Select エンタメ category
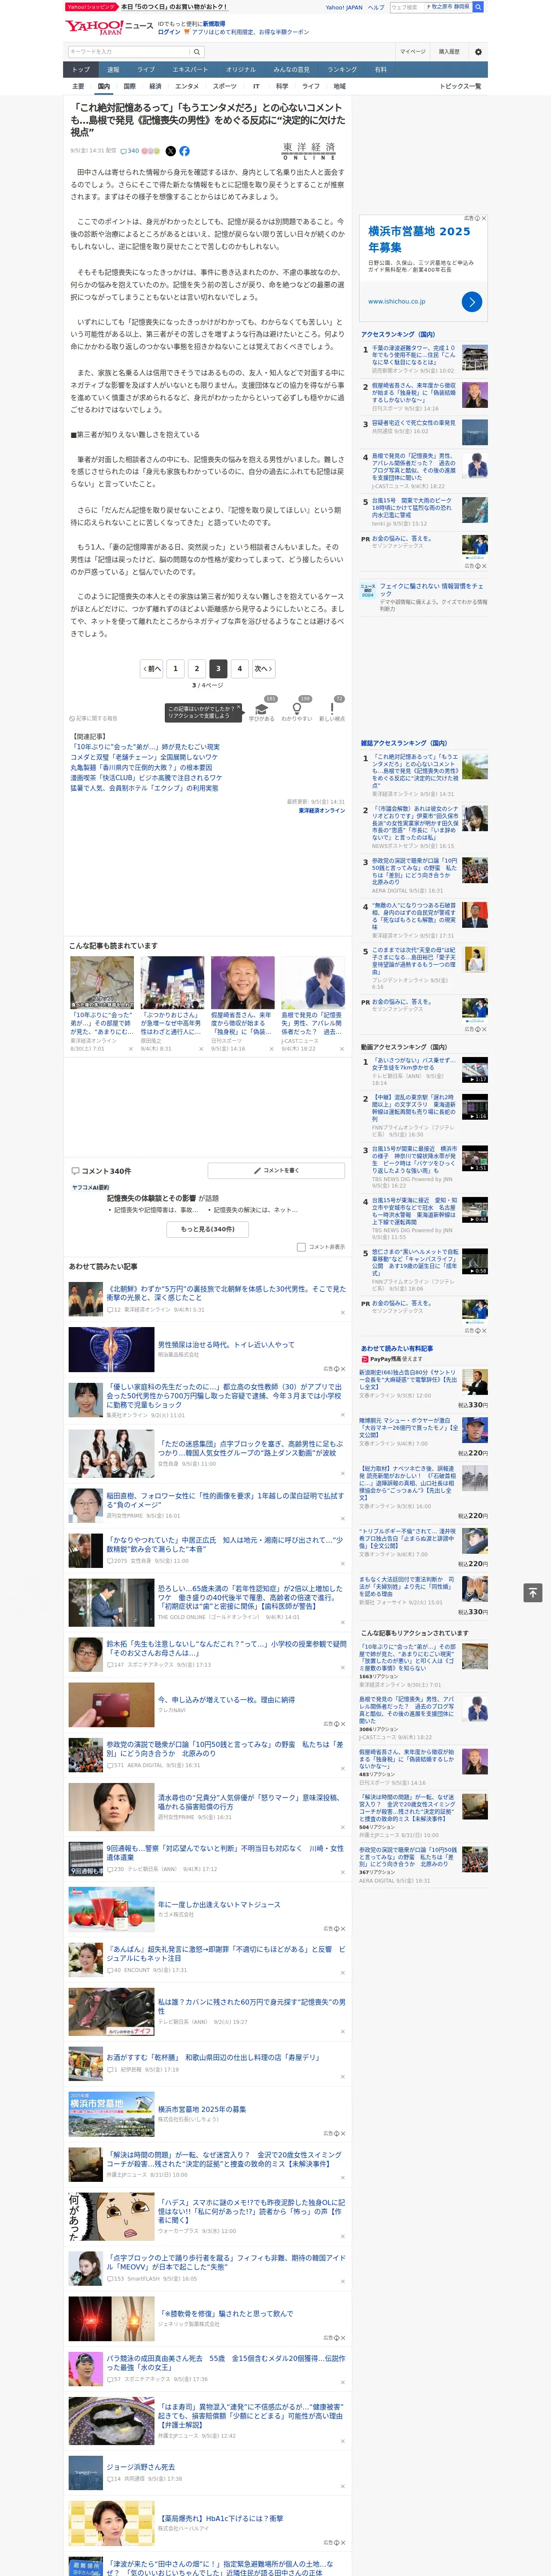This screenshot has height=2576, width=551. [187, 86]
